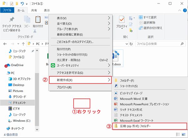Open the address bar history dropdown
This screenshot has width=188, height=138.
(x=127, y=44)
